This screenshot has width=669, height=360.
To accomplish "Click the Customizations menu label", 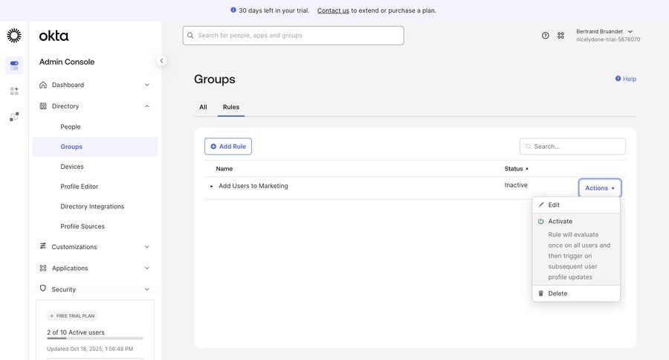I will pos(74,247).
